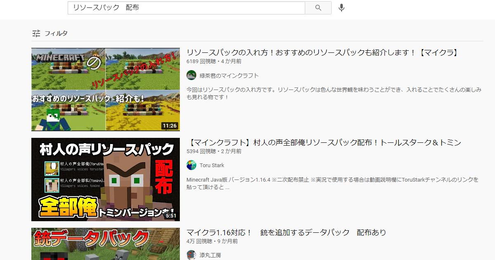Screen dimensions: 495x260
Task: Click the 5:51 duration badge
Action: 171,215
